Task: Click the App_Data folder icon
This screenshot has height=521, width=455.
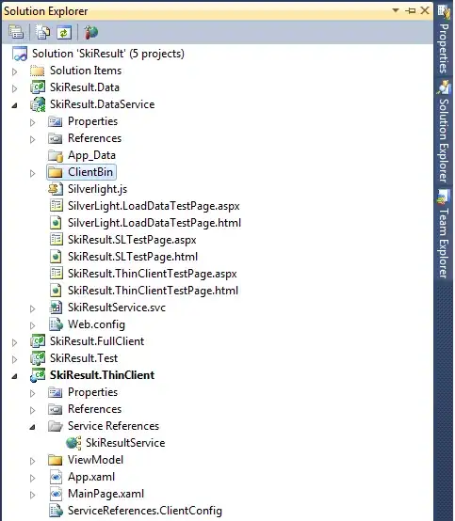Action: (56, 155)
